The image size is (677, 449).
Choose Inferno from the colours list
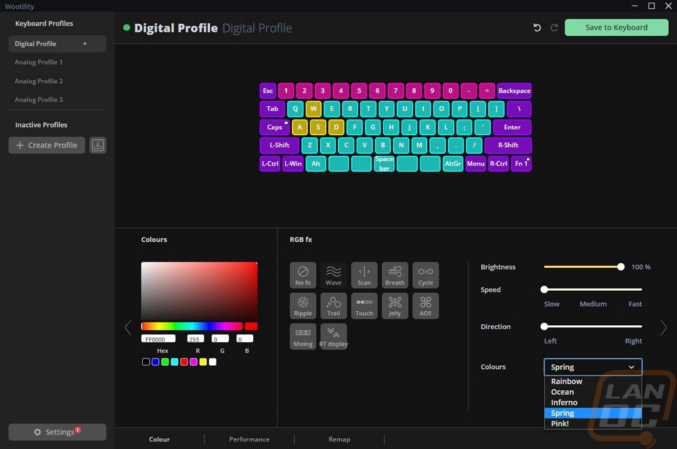tap(593, 402)
